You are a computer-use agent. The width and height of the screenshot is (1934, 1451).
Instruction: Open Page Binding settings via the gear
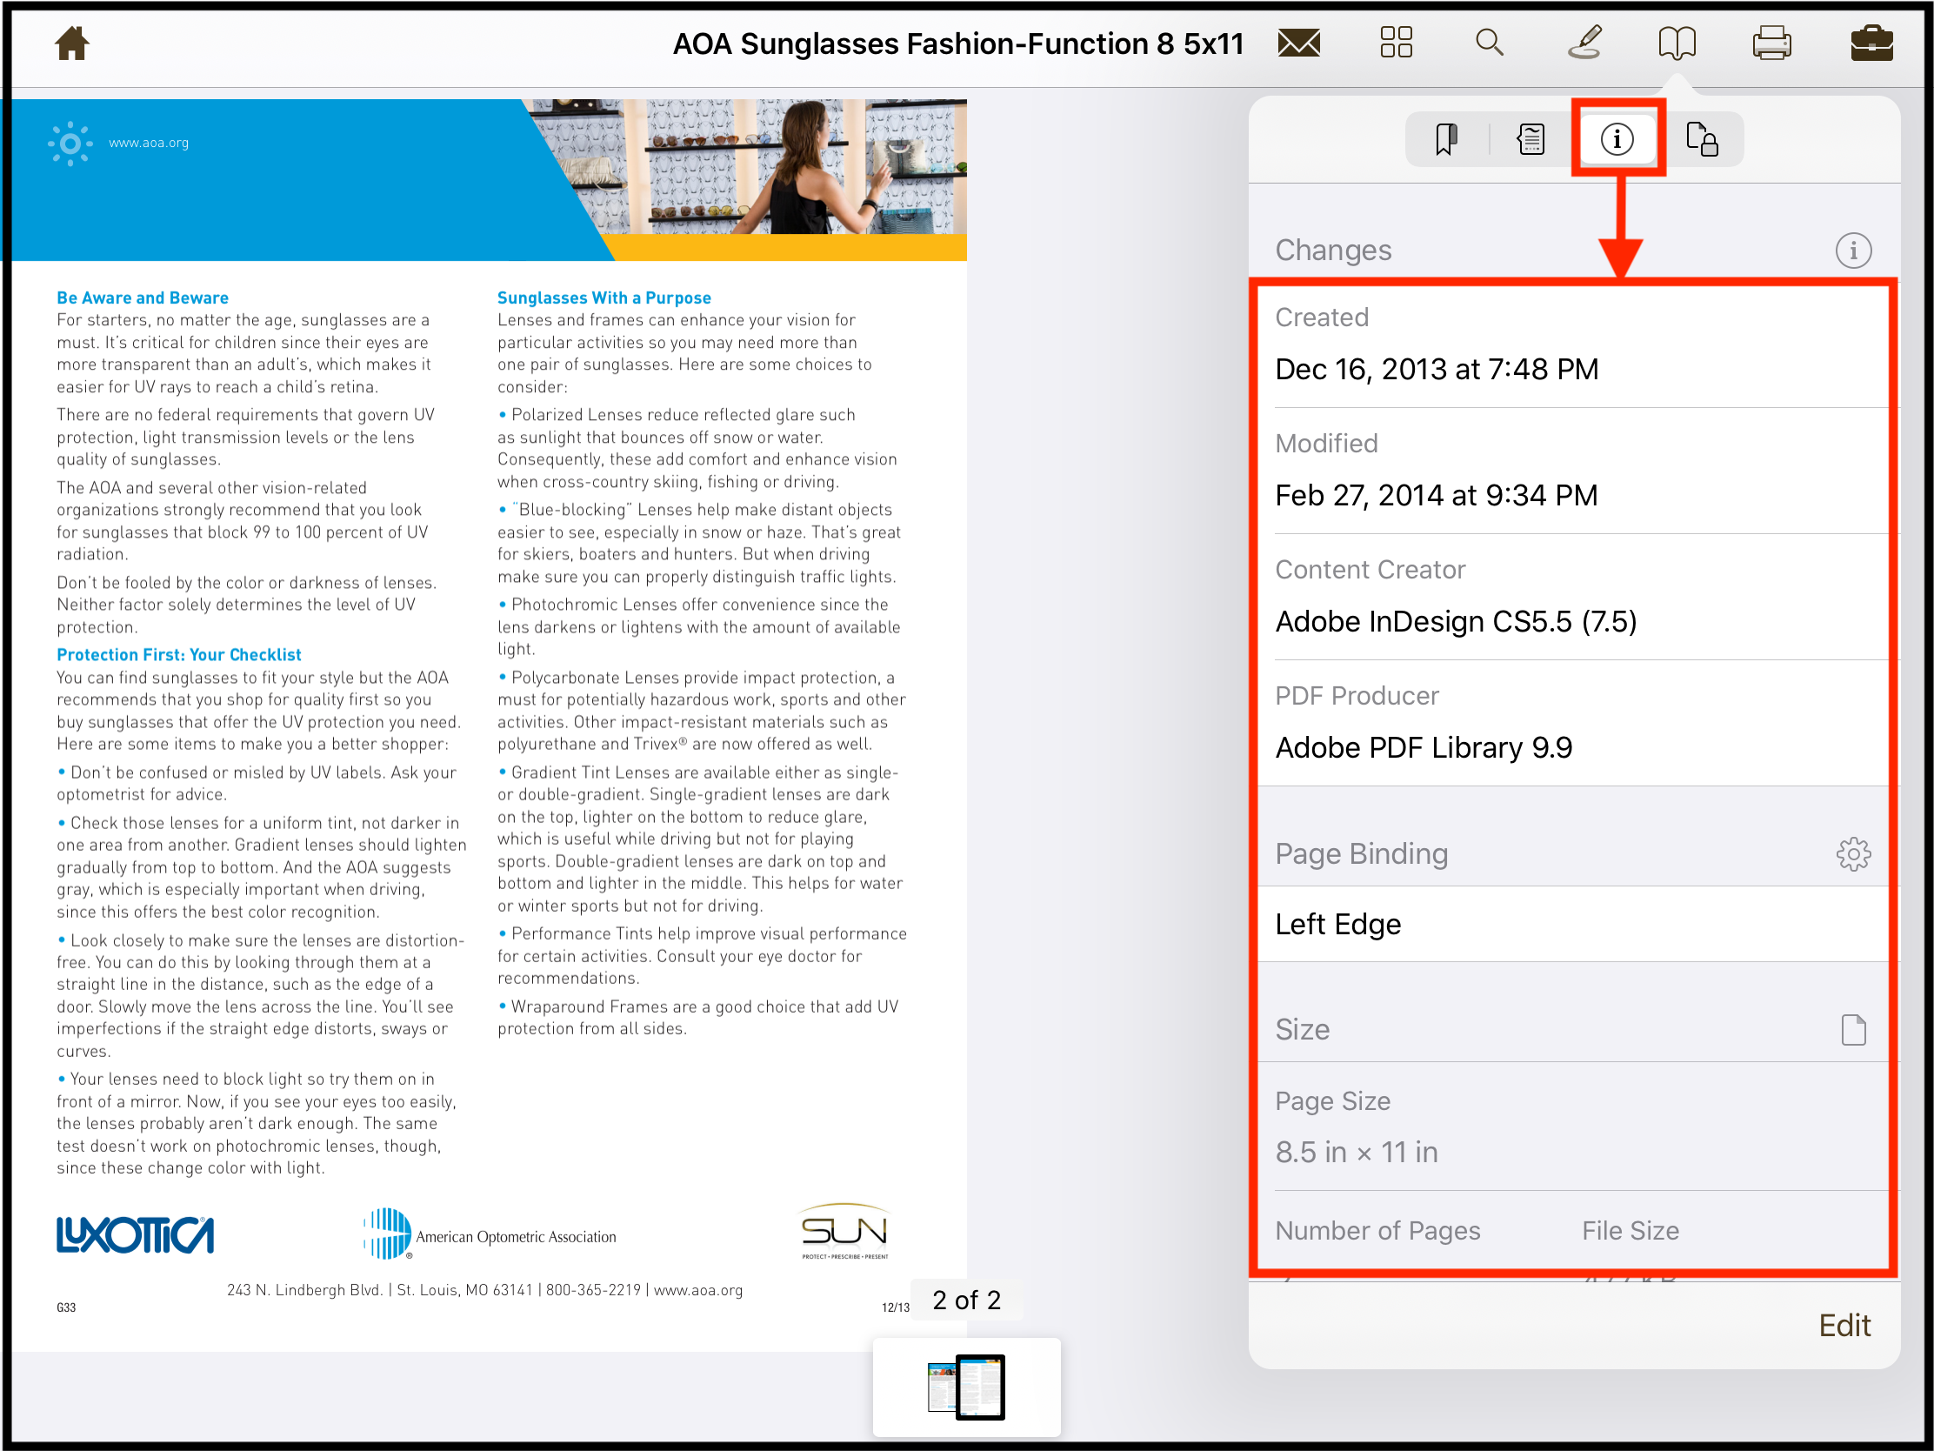1854,854
